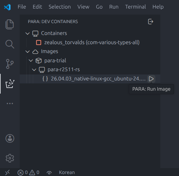Open the View menu
179x176 pixels.
point(83,7)
